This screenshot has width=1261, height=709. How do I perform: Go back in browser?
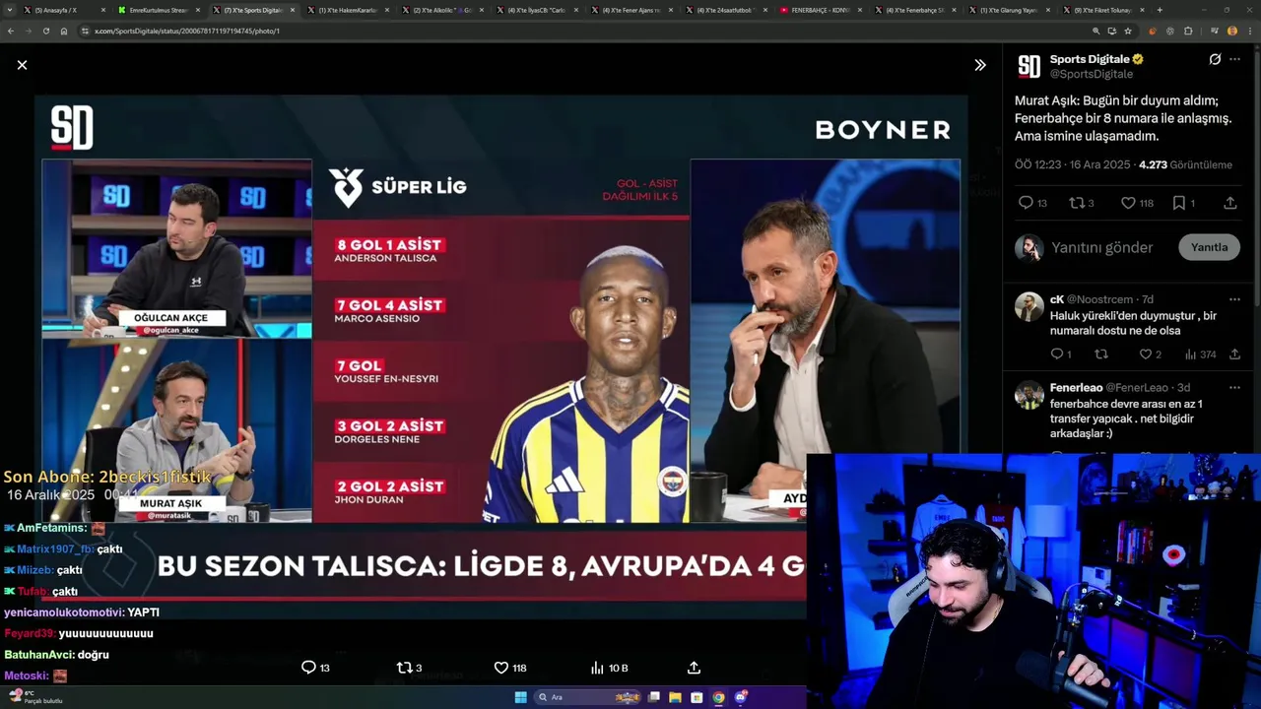(x=11, y=31)
